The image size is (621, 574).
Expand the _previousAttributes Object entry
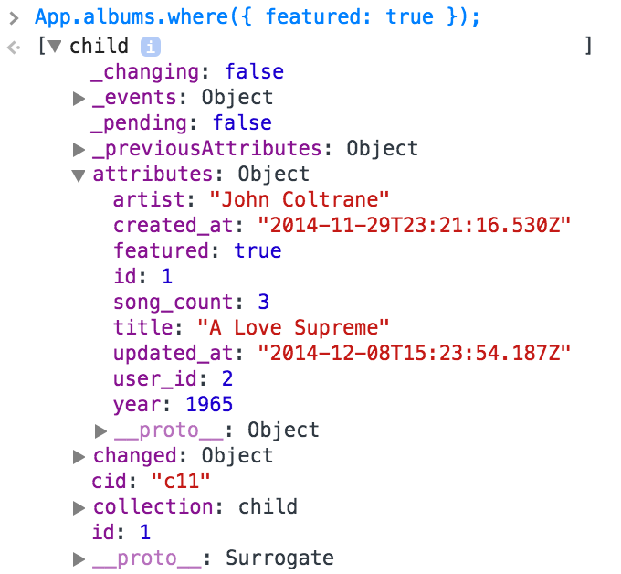(x=79, y=150)
